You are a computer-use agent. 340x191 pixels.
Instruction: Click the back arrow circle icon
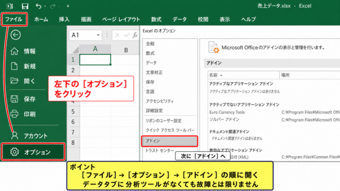[x=15, y=35]
